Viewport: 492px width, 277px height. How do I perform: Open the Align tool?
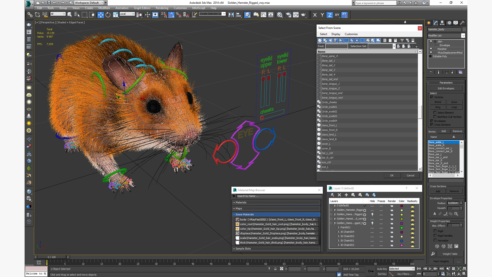click(x=239, y=15)
